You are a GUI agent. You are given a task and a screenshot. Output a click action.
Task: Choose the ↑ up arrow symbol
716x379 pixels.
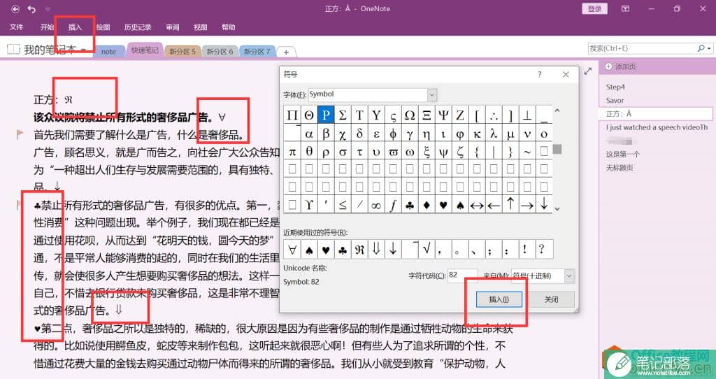pyautogui.click(x=510, y=205)
